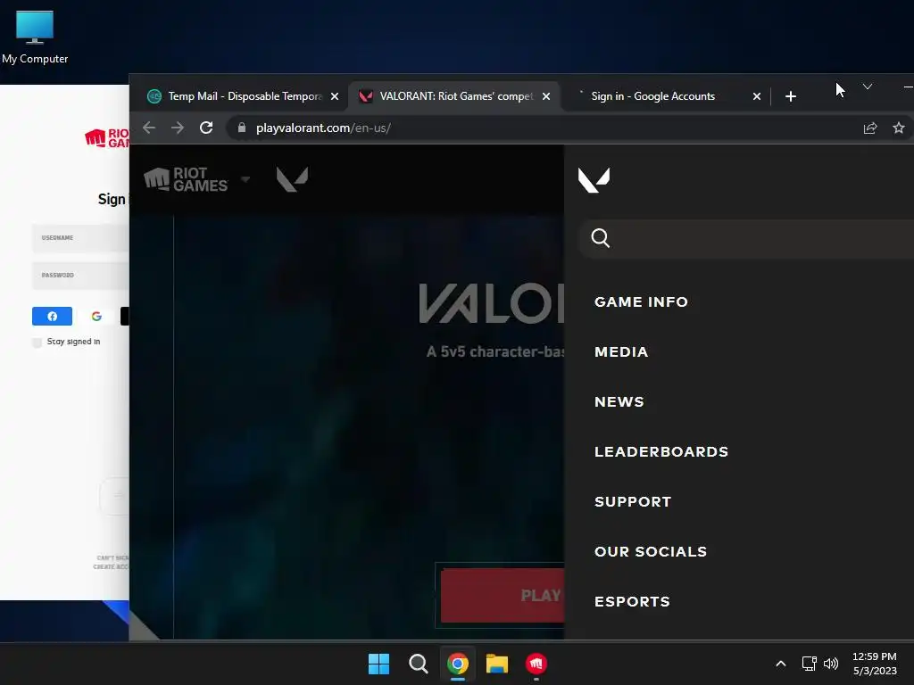Click Chrome icon in taskbar
The image size is (914, 685).
[x=458, y=664]
